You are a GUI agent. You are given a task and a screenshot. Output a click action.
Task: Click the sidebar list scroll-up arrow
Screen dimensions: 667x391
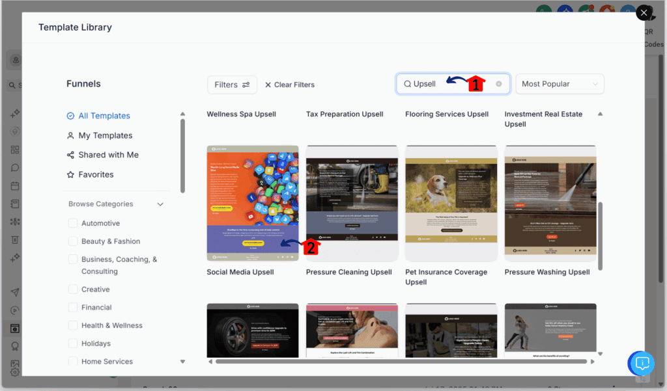pos(182,114)
